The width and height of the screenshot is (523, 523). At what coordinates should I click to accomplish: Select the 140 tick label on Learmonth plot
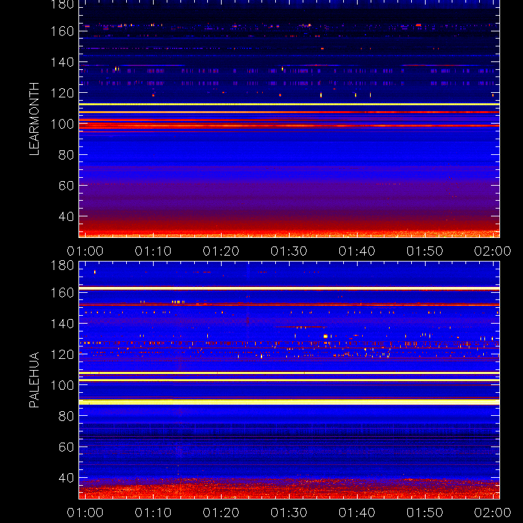62,62
